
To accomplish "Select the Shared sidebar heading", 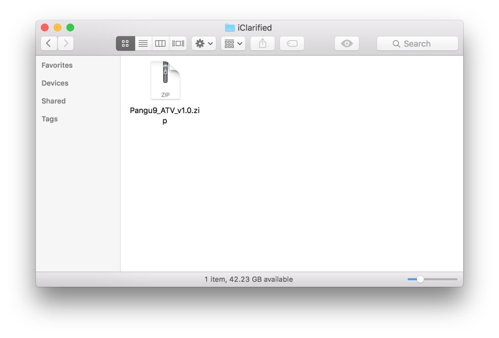I will tap(53, 101).
